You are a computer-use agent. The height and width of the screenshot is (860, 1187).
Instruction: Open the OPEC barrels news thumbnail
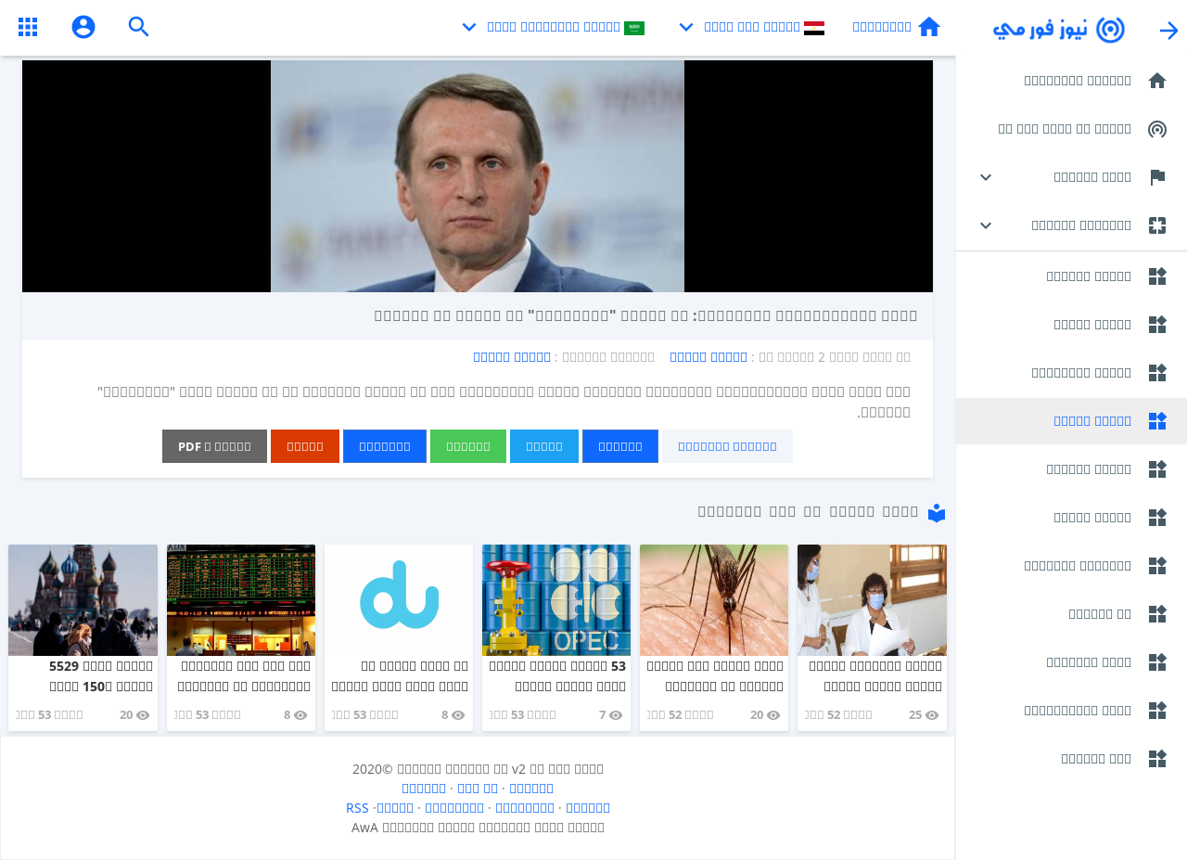556,600
